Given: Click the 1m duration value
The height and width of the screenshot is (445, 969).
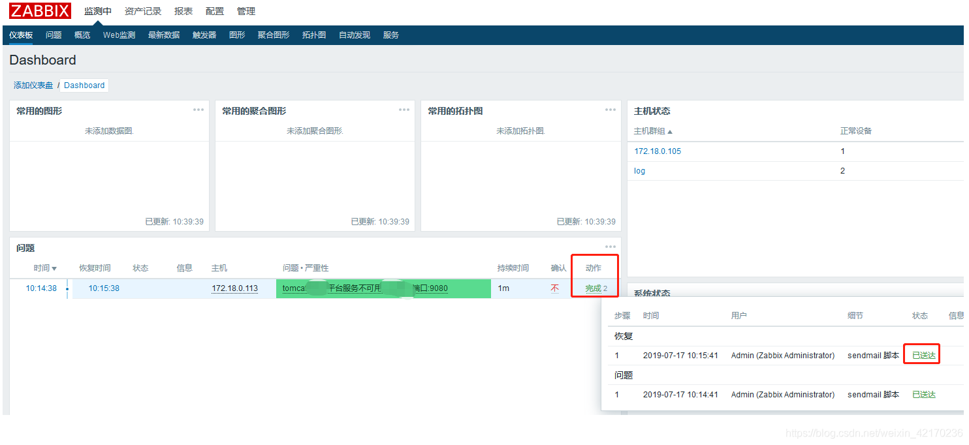Looking at the screenshot, I should (x=503, y=288).
